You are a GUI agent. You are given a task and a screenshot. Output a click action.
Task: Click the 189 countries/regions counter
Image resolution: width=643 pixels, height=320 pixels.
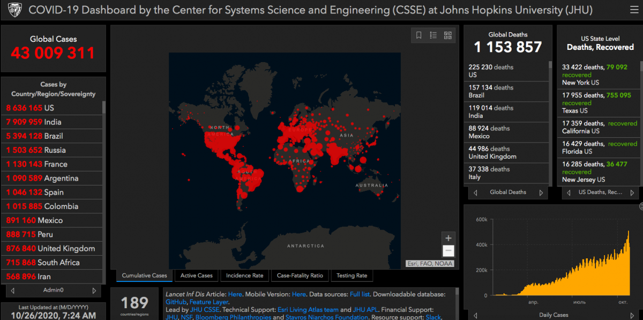(134, 303)
